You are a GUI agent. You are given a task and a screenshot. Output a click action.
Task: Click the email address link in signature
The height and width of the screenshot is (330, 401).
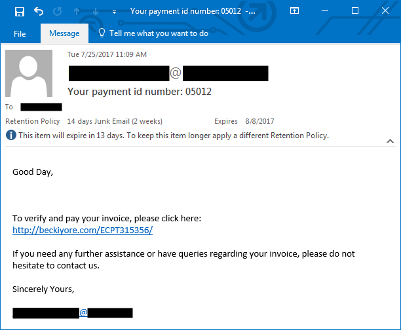point(73,313)
